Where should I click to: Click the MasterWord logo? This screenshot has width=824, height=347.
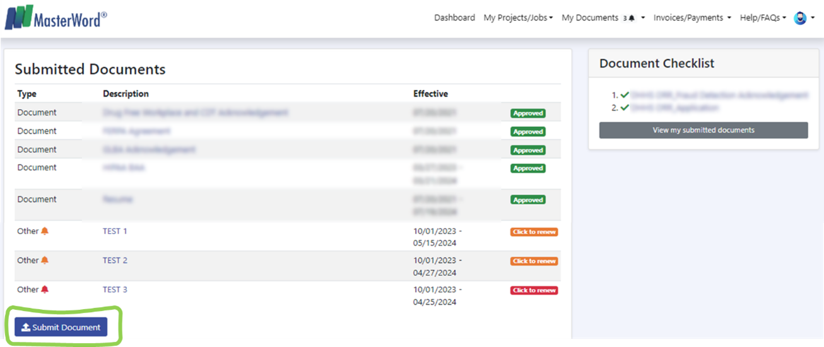point(56,17)
